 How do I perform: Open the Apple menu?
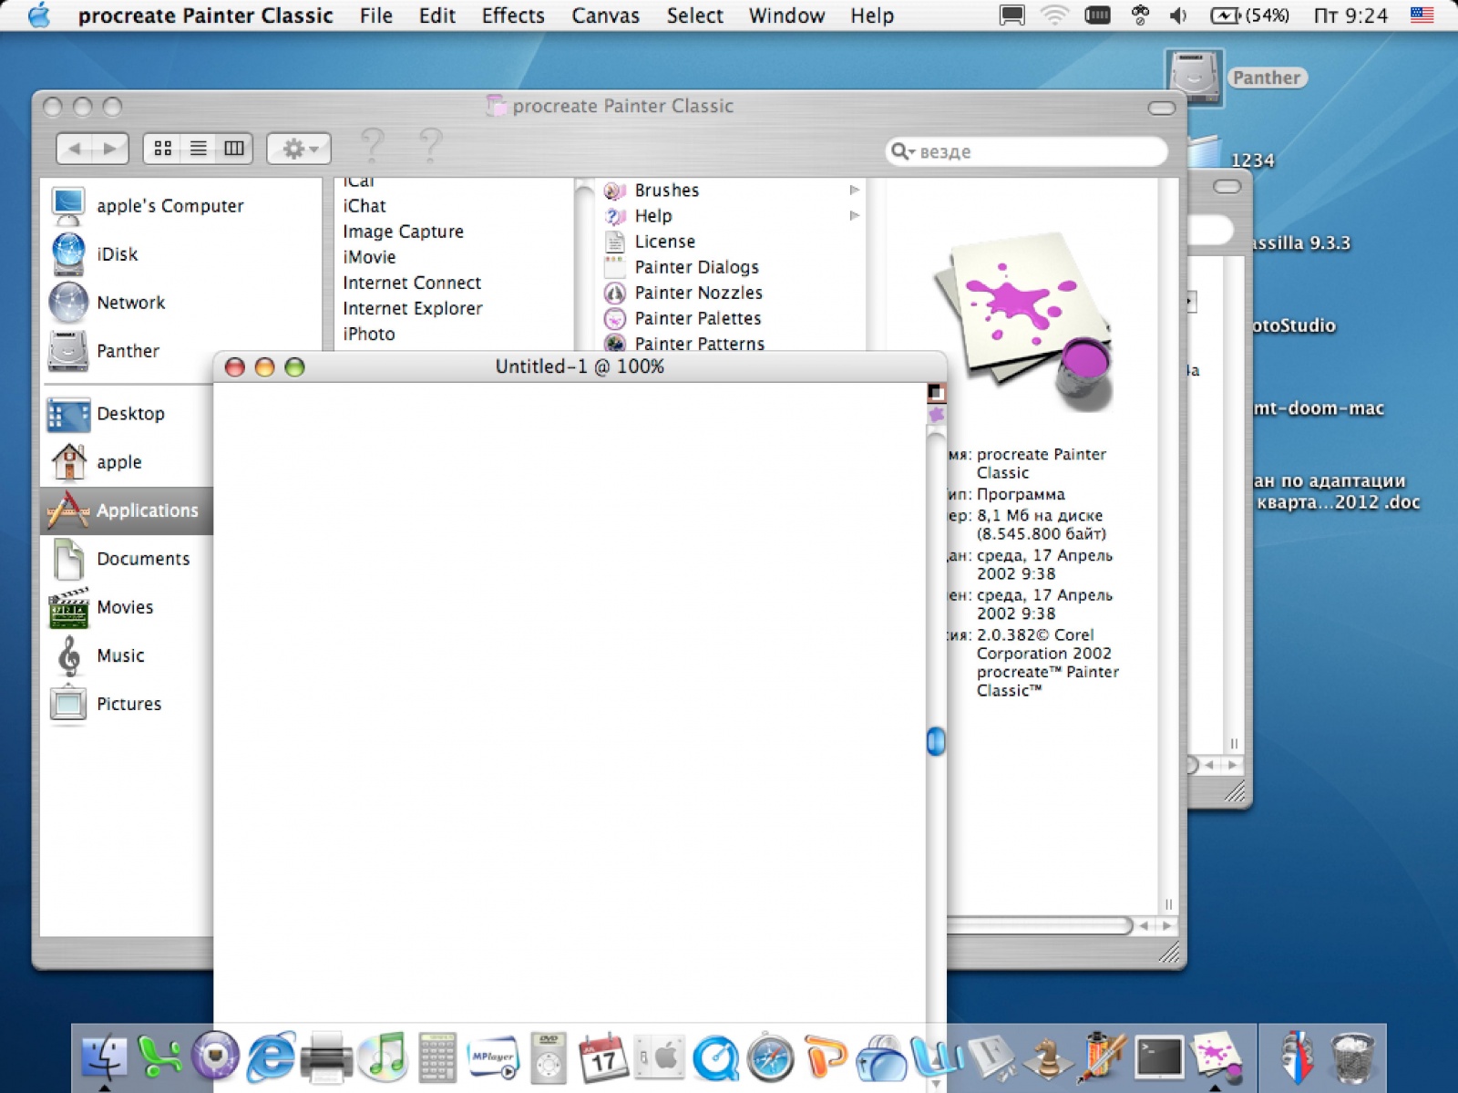click(x=39, y=15)
